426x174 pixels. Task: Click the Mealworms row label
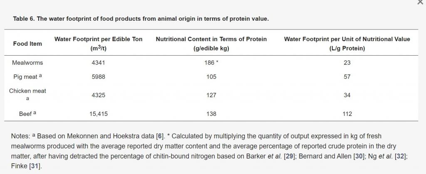click(x=27, y=63)
